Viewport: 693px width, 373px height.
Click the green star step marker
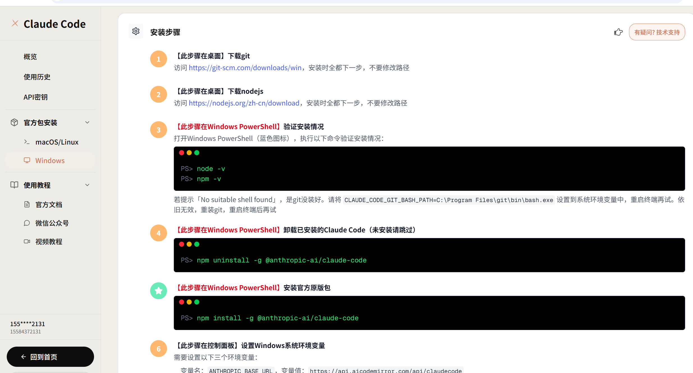159,291
